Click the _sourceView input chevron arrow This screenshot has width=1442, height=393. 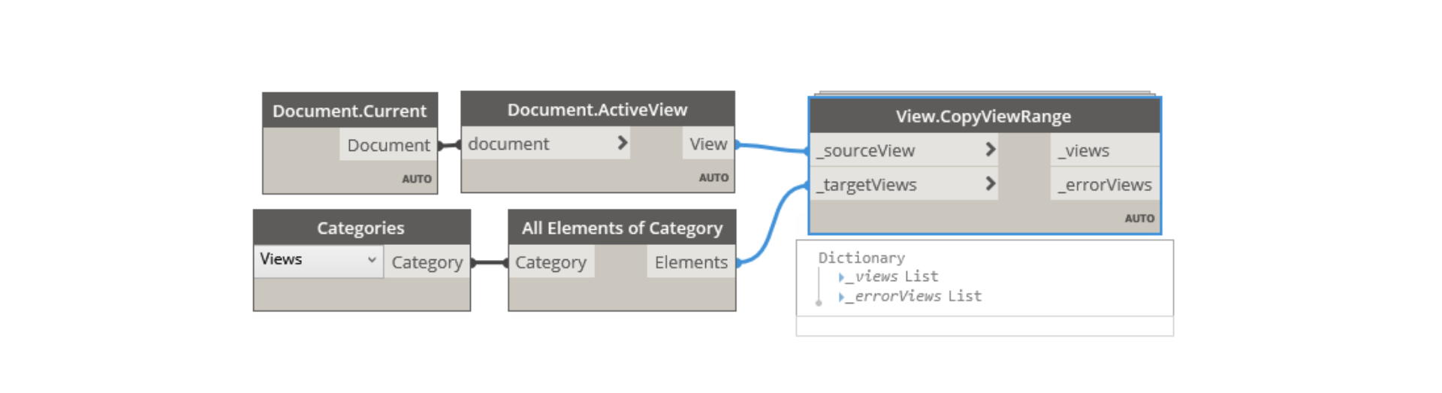[990, 150]
